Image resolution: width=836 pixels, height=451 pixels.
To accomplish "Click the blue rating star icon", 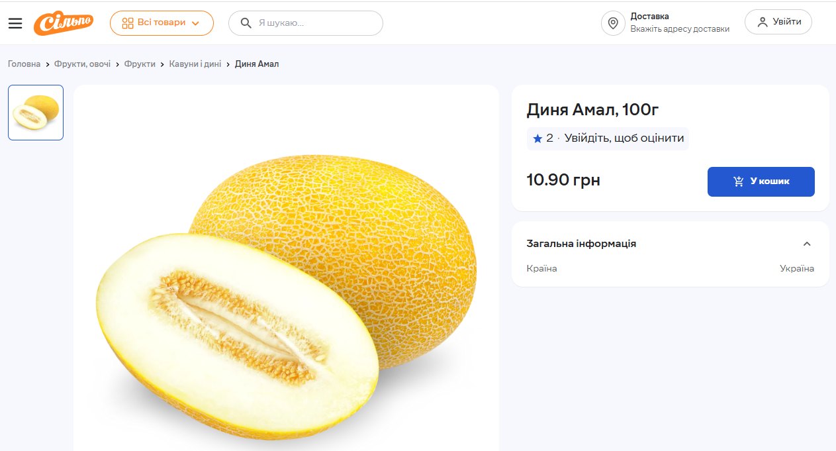I will click(537, 139).
